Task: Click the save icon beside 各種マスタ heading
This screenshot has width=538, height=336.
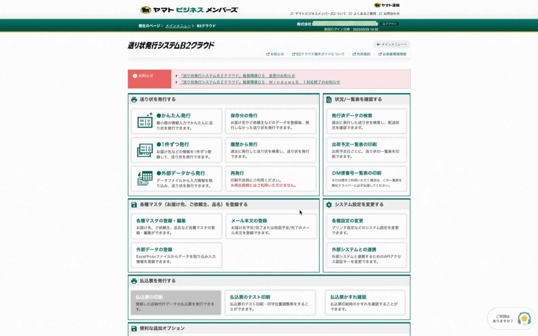Action: 134,205
